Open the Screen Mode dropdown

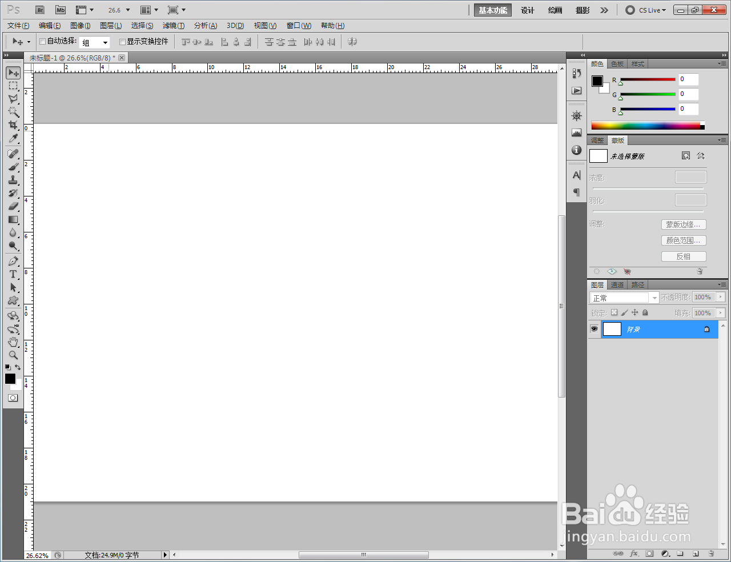(177, 10)
